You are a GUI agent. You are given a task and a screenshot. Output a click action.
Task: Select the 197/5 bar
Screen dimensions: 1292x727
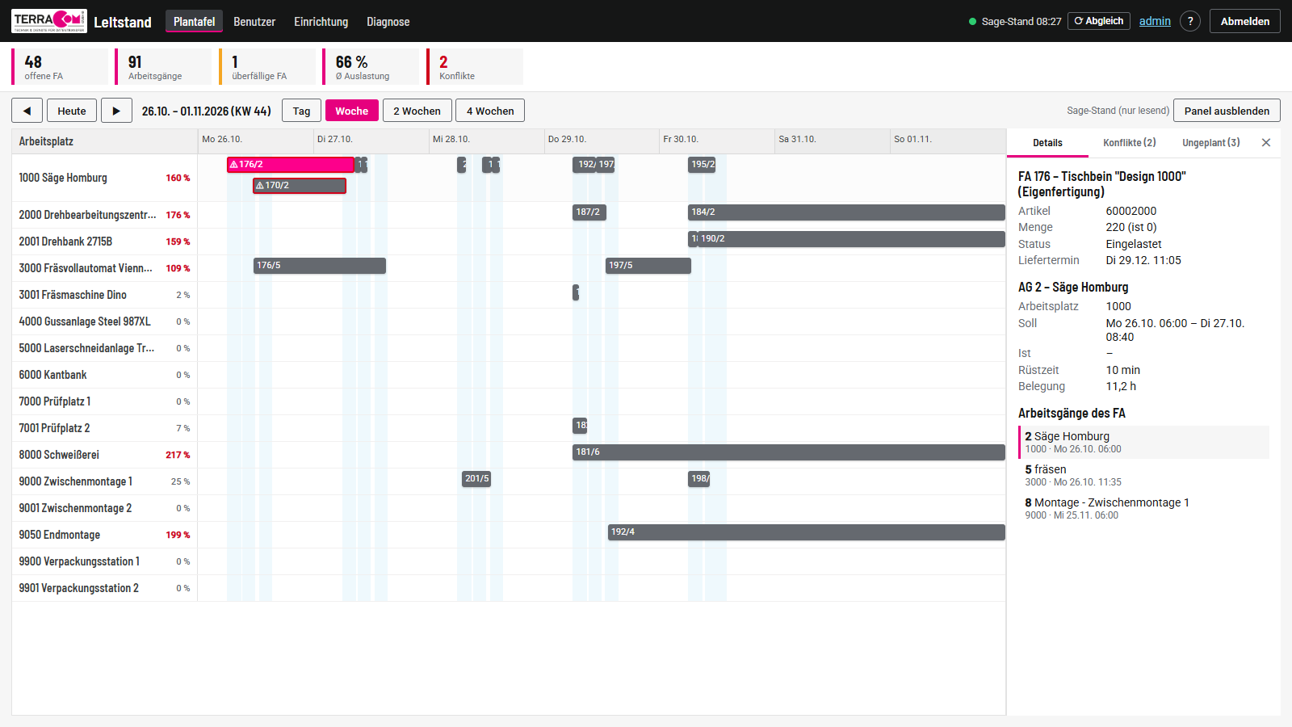coord(648,266)
